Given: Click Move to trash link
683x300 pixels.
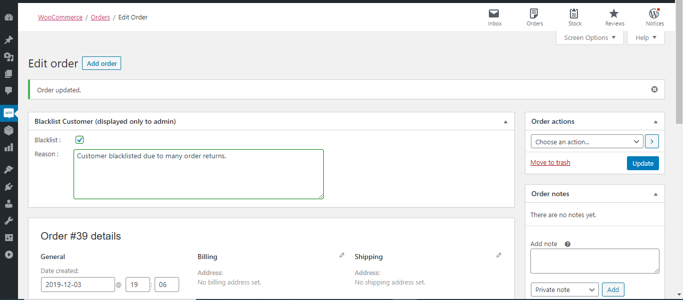Looking at the screenshot, I should tap(550, 163).
